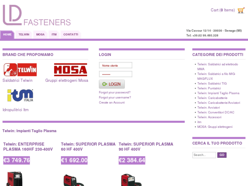Click the €2 384.64 price tag
248x186 pixels.
[x=132, y=160]
